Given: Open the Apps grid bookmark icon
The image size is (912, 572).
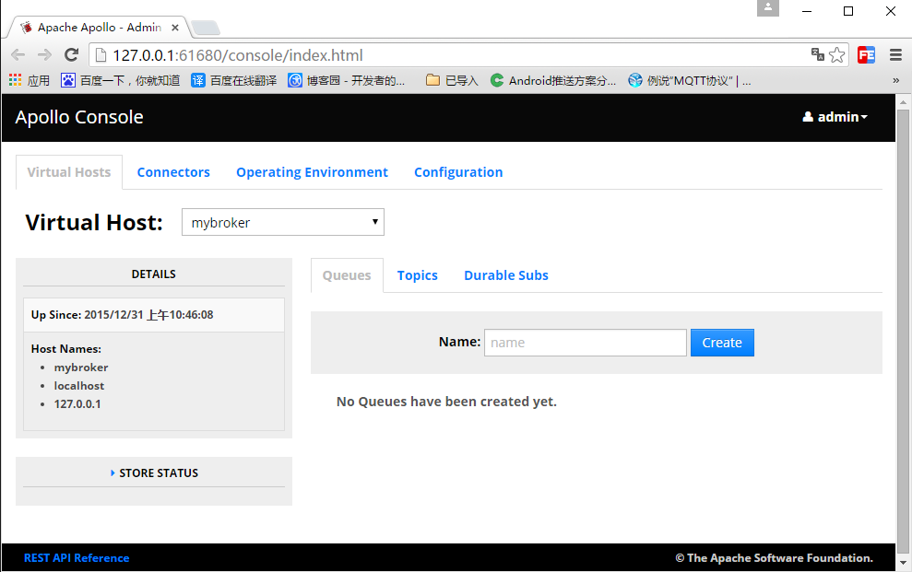Looking at the screenshot, I should pos(15,80).
